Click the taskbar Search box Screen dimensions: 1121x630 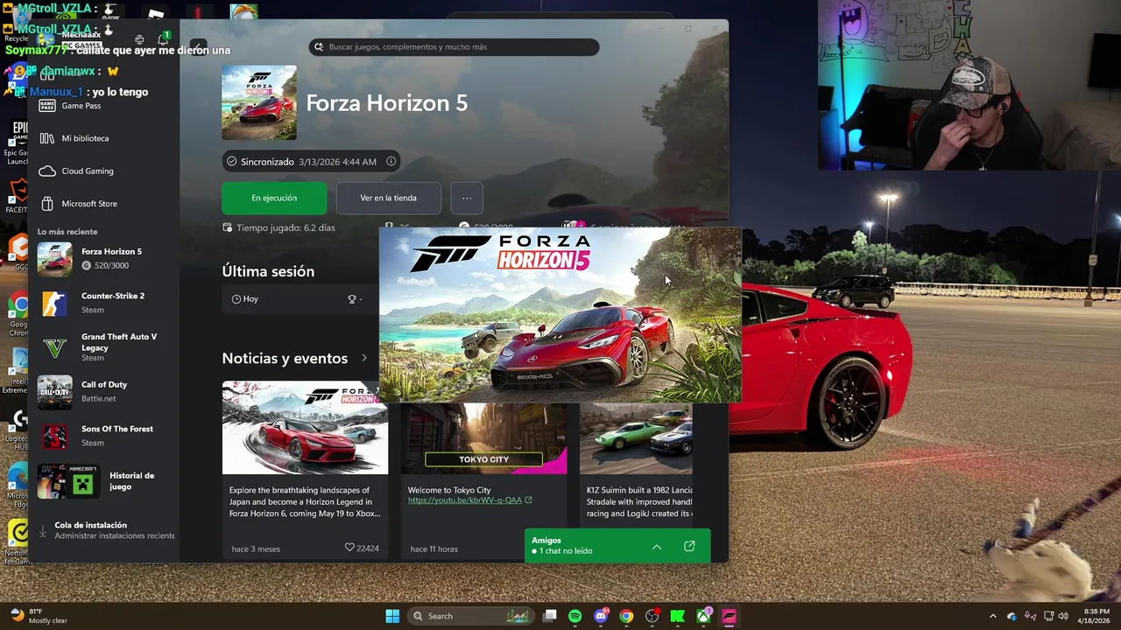(x=471, y=616)
